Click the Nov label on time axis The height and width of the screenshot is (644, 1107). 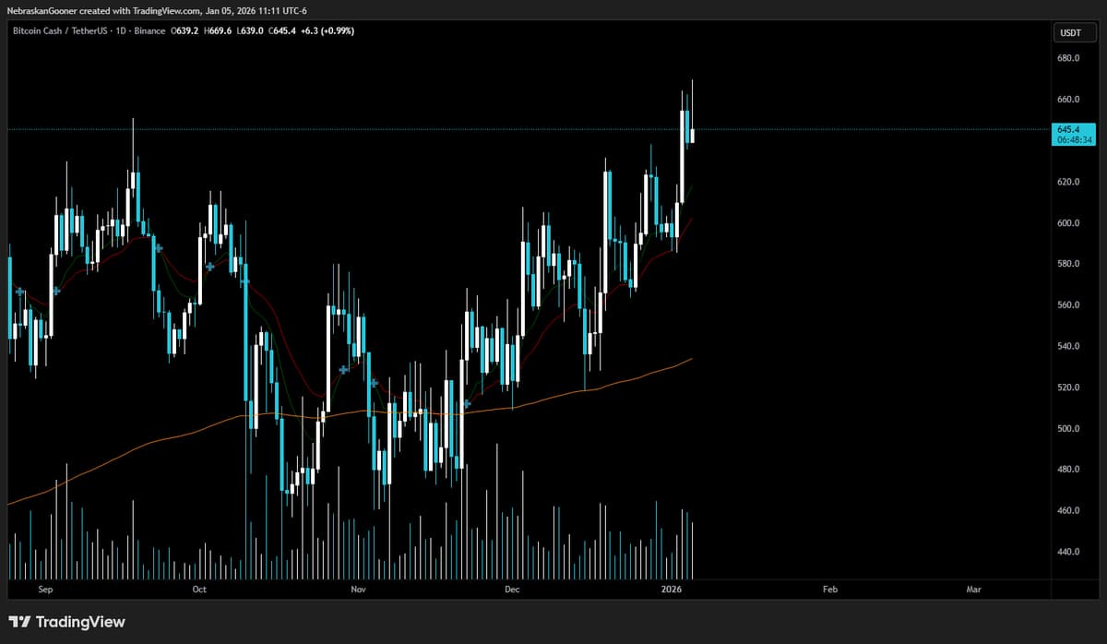coord(359,589)
